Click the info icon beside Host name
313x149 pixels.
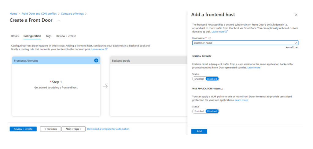pyautogui.click(x=210, y=38)
